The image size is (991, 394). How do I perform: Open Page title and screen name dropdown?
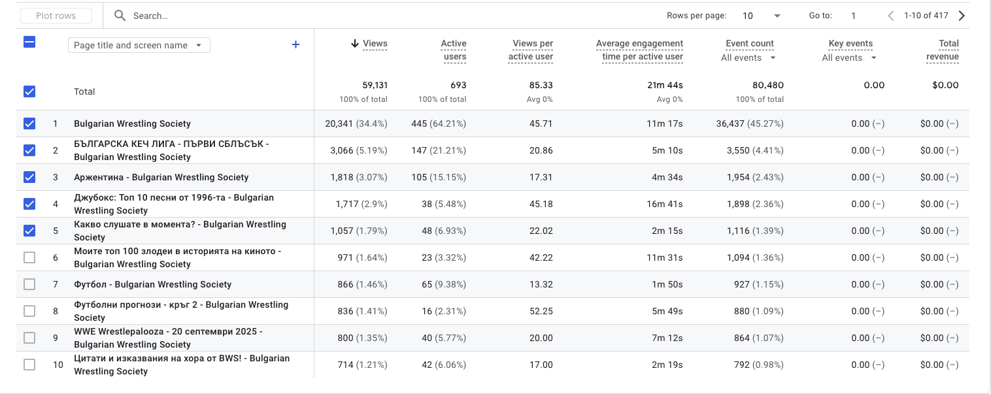tap(139, 45)
